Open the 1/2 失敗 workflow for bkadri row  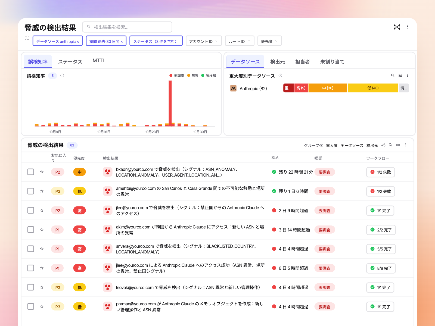[x=381, y=172]
